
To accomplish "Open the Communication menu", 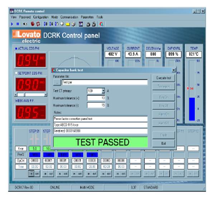I will (69, 17).
